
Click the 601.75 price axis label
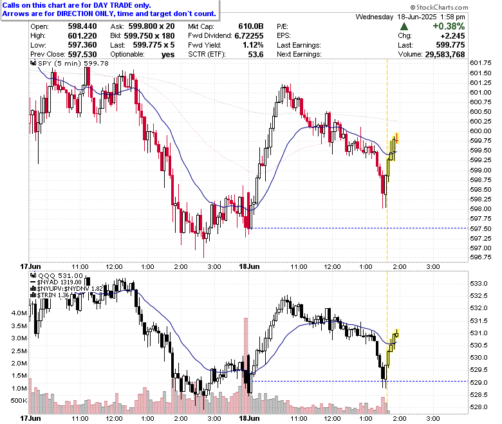480,62
